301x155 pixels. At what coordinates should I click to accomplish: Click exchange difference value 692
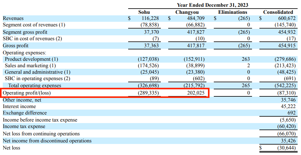point(291,113)
